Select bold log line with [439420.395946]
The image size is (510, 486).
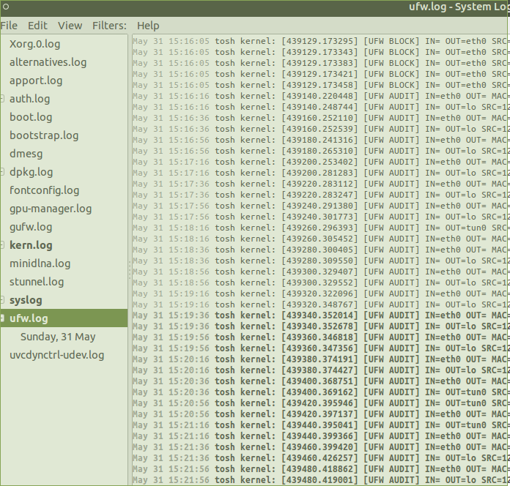pos(321,403)
